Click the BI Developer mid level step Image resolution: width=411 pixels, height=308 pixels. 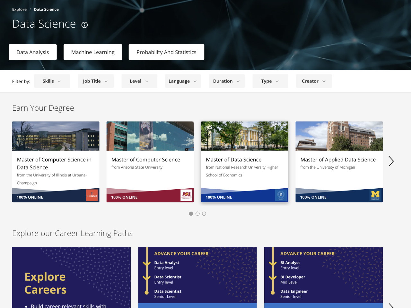293,279
